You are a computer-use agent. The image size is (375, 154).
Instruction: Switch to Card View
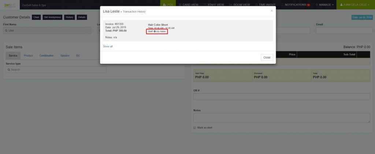click(x=188, y=5)
